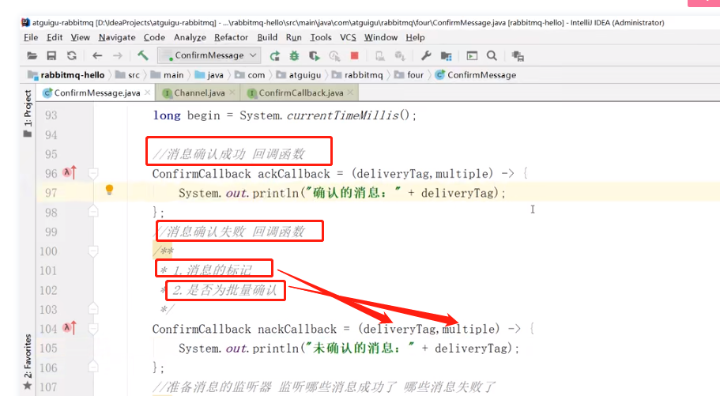This screenshot has height=396, width=720.
Task: Click the rabbitmq-hello breadcrumb
Action: click(x=66, y=75)
